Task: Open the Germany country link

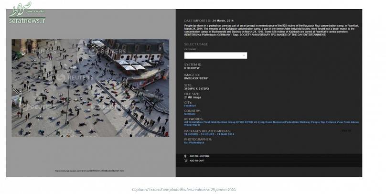Action: 190,114
